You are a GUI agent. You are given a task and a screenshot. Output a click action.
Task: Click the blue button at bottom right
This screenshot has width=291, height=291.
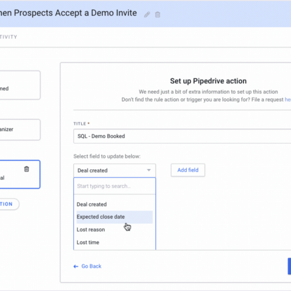tap(289, 266)
